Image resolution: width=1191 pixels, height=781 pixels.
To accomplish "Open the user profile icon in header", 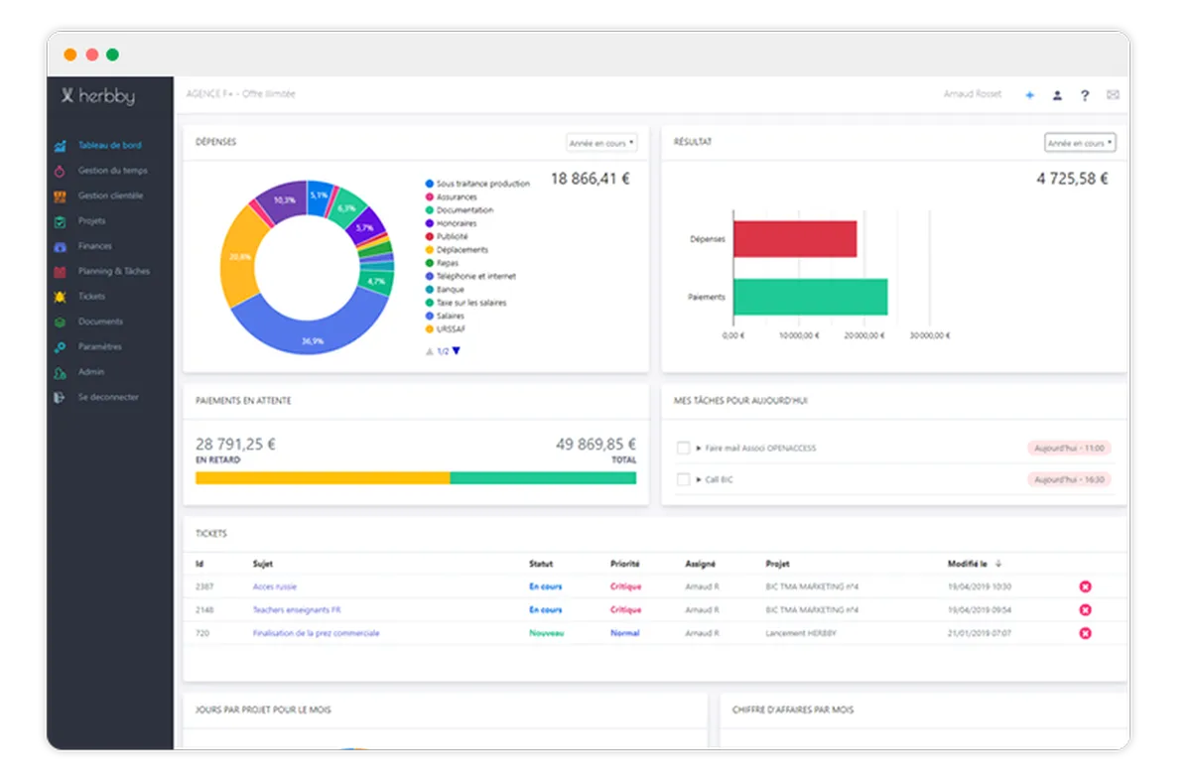I will click(x=1057, y=95).
